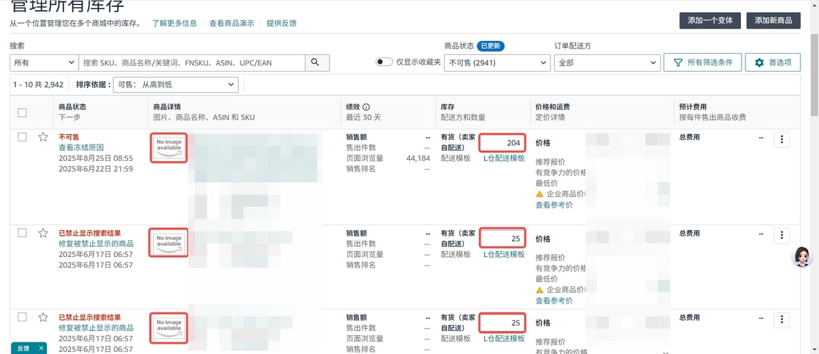The image size is (819, 354).
Task: Open the info icon beside 绩效
Action: 366,107
